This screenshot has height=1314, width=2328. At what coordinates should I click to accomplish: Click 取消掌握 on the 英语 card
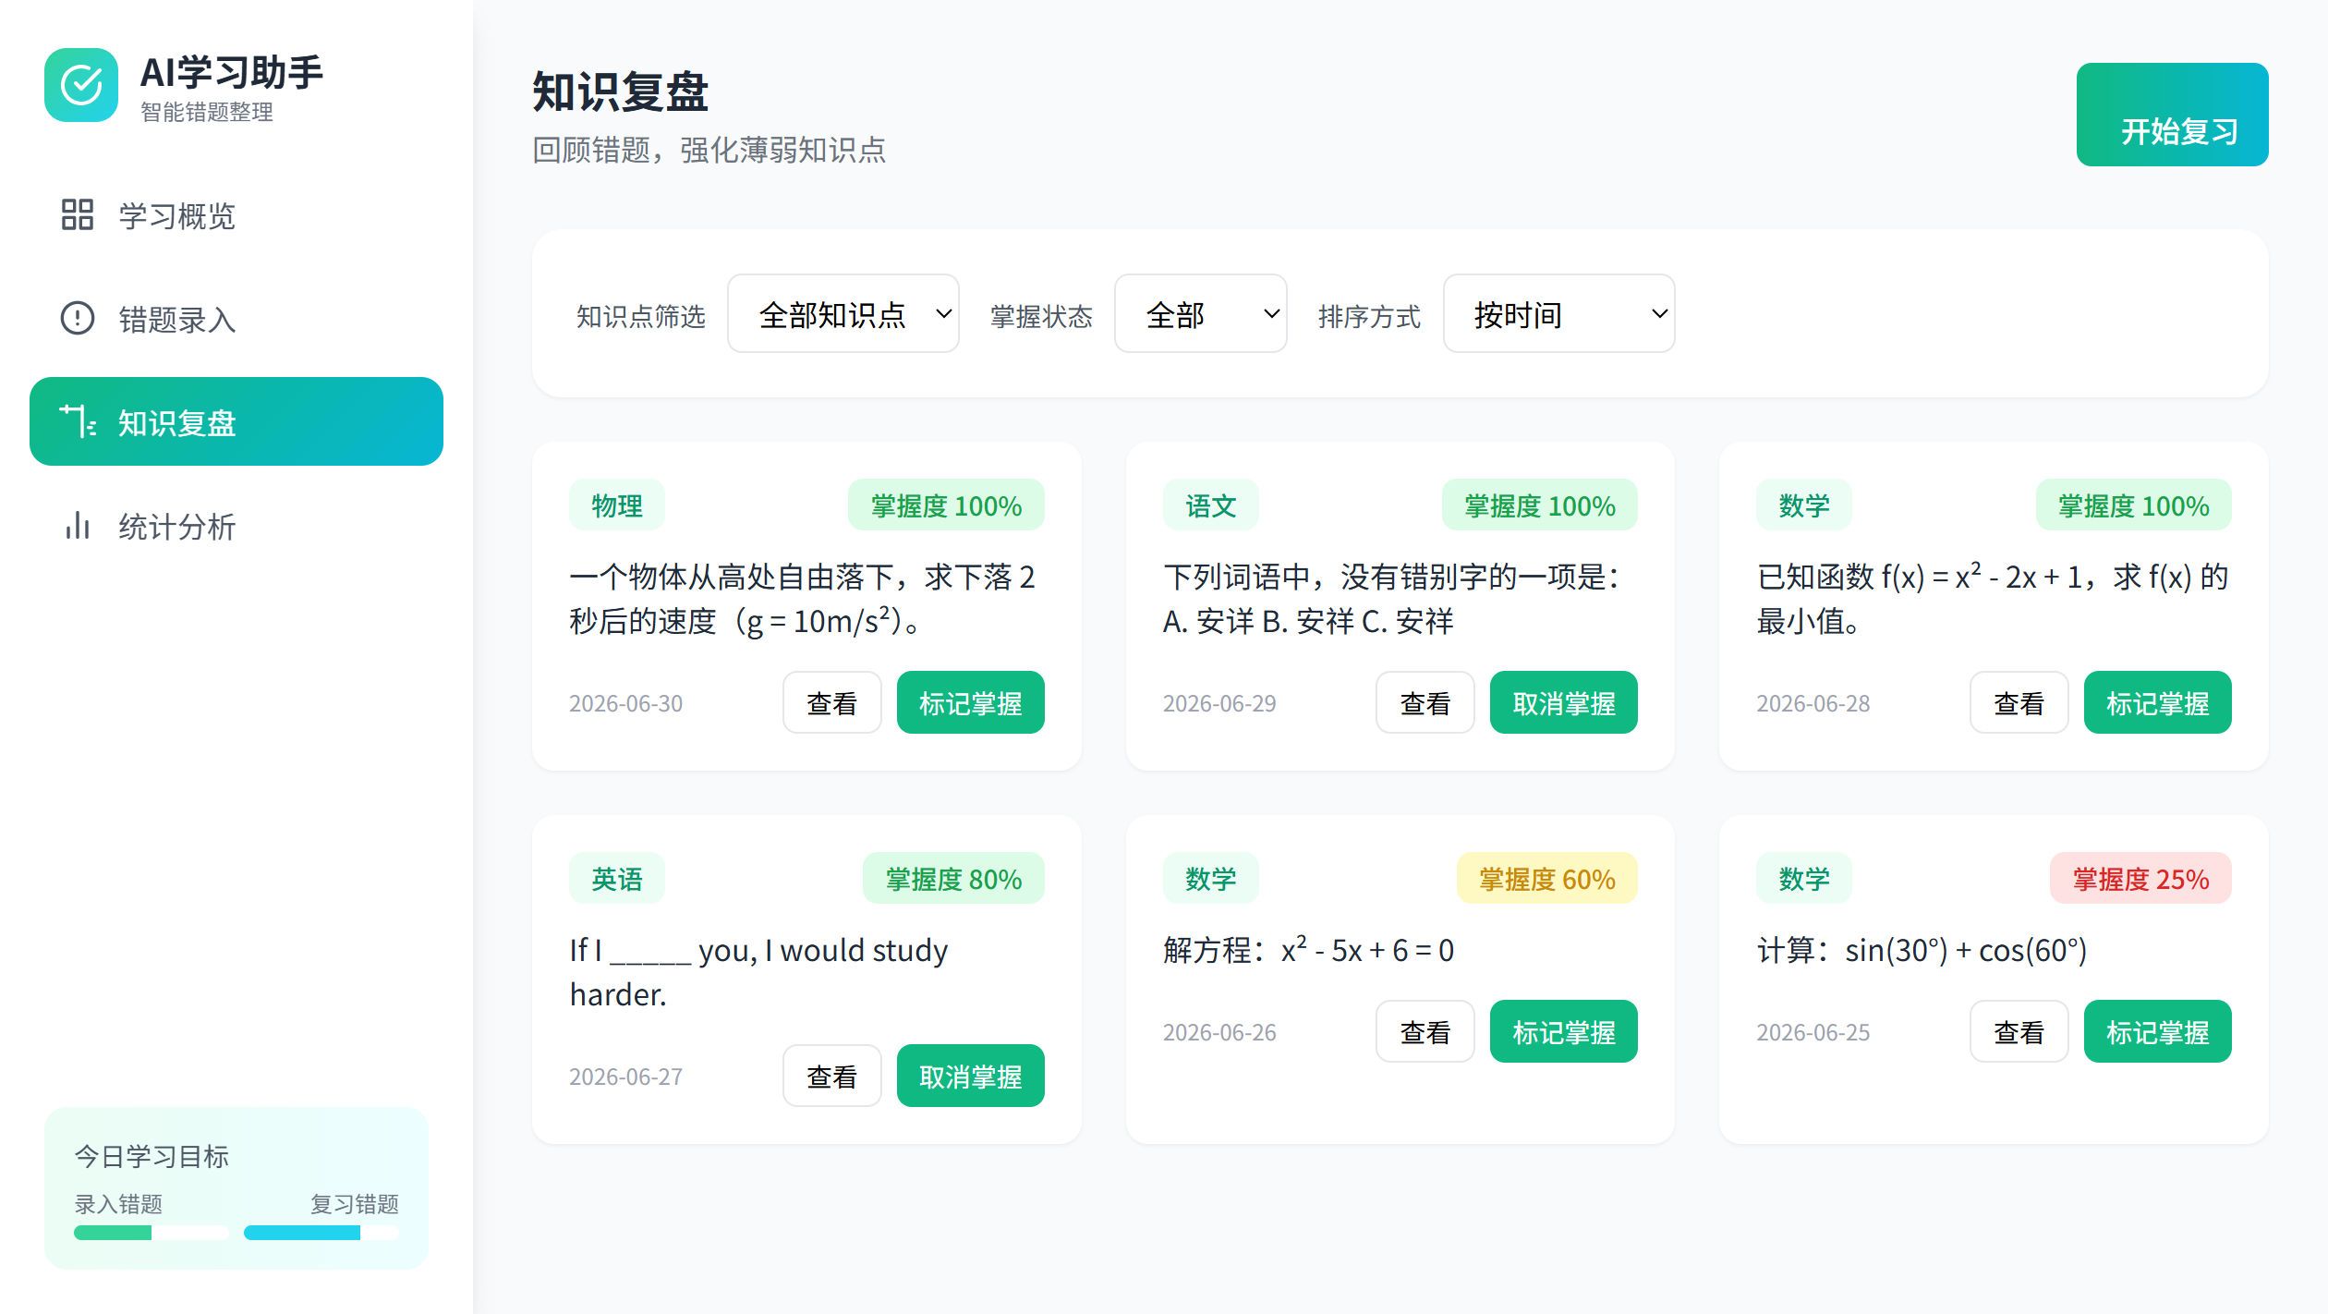971,1076
